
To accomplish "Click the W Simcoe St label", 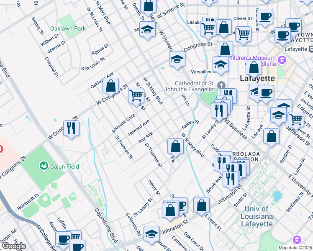I will pos(171,11).
